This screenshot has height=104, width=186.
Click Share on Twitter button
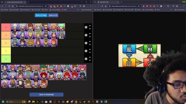(x=41, y=15)
